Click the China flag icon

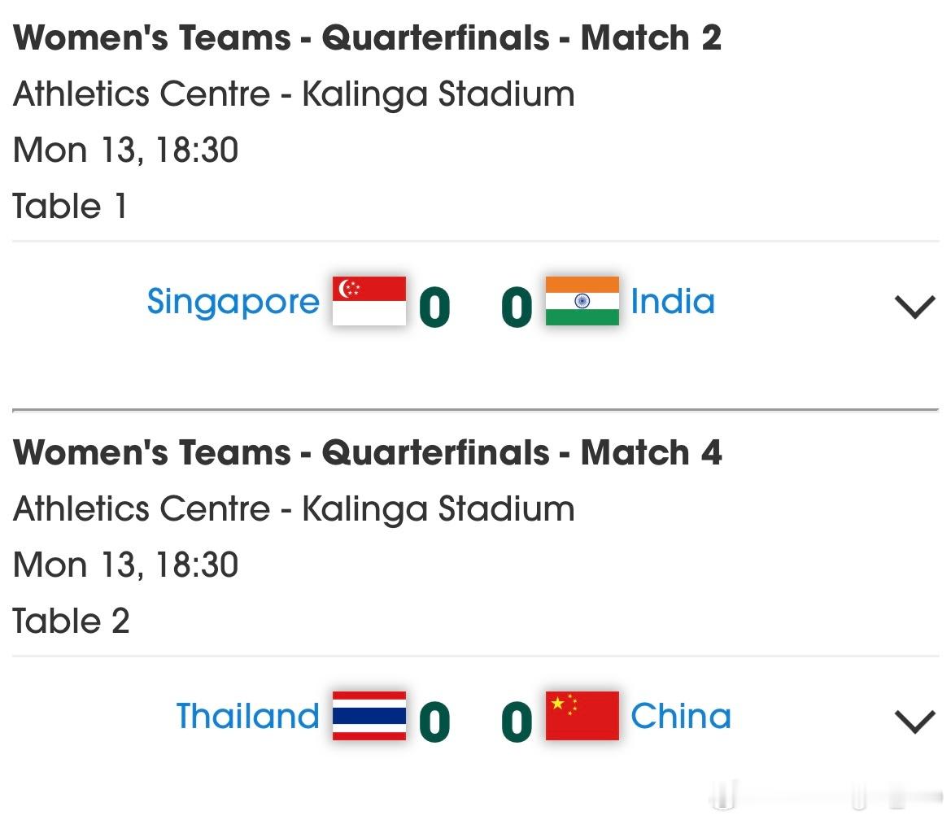click(x=582, y=716)
